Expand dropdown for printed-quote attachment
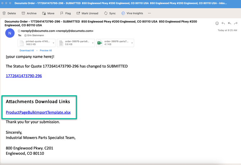241x165 pixels. tap(54, 43)
